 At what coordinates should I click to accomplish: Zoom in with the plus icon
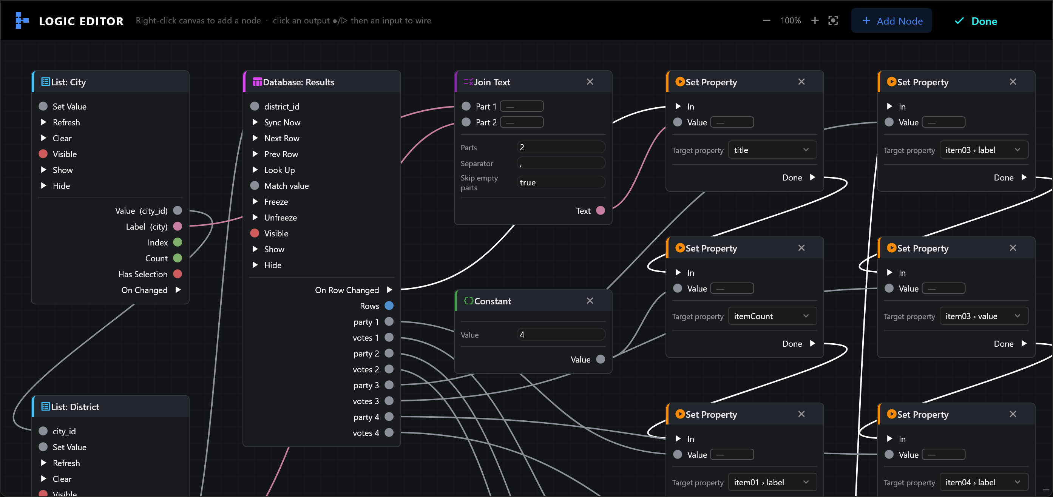click(815, 20)
